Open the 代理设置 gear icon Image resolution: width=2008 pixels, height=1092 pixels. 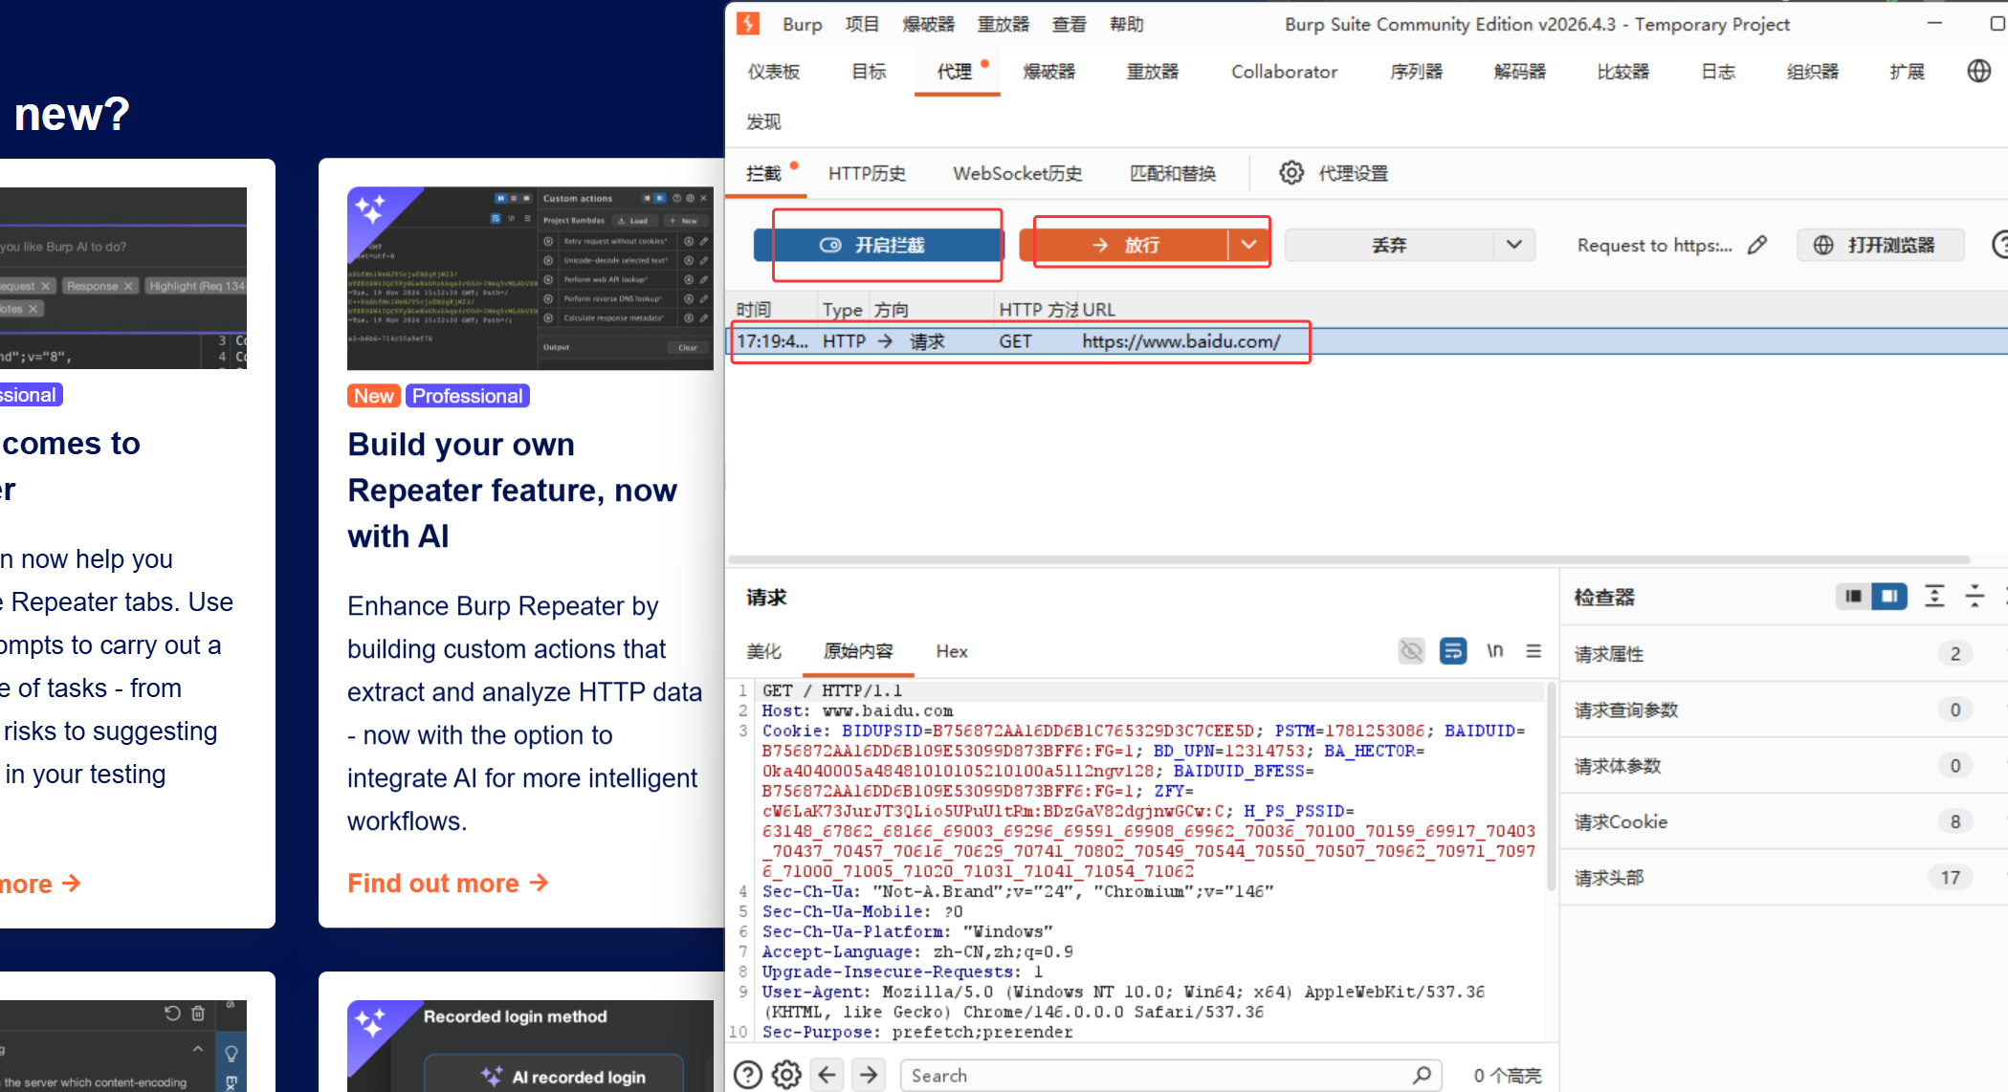[x=1291, y=173]
